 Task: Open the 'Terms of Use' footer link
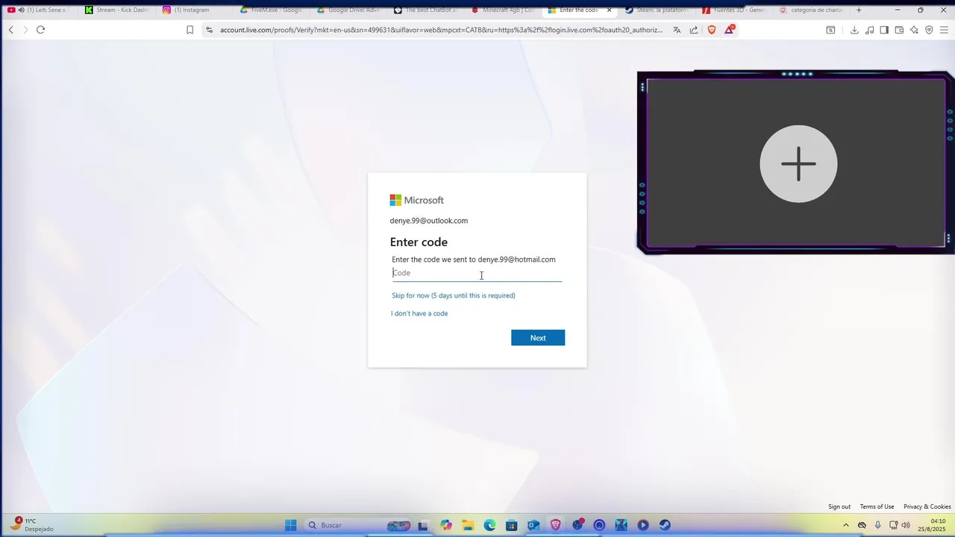[x=877, y=507]
